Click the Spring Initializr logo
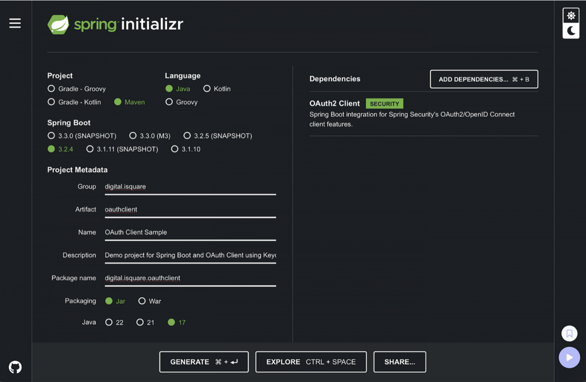The image size is (586, 382). tap(115, 24)
